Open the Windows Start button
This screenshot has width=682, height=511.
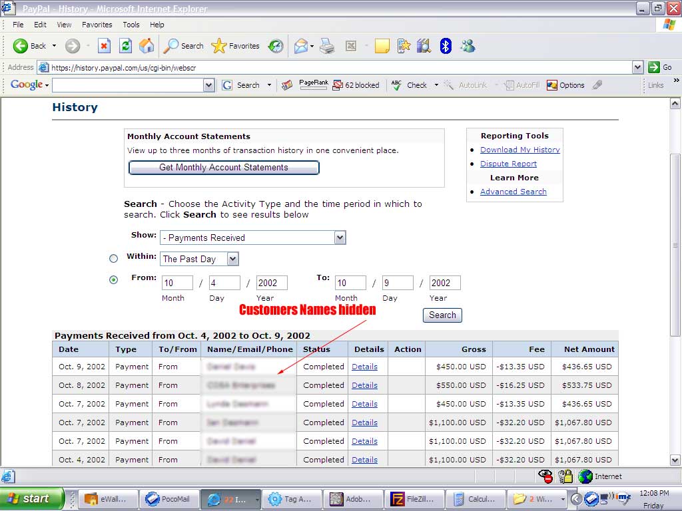[31, 498]
